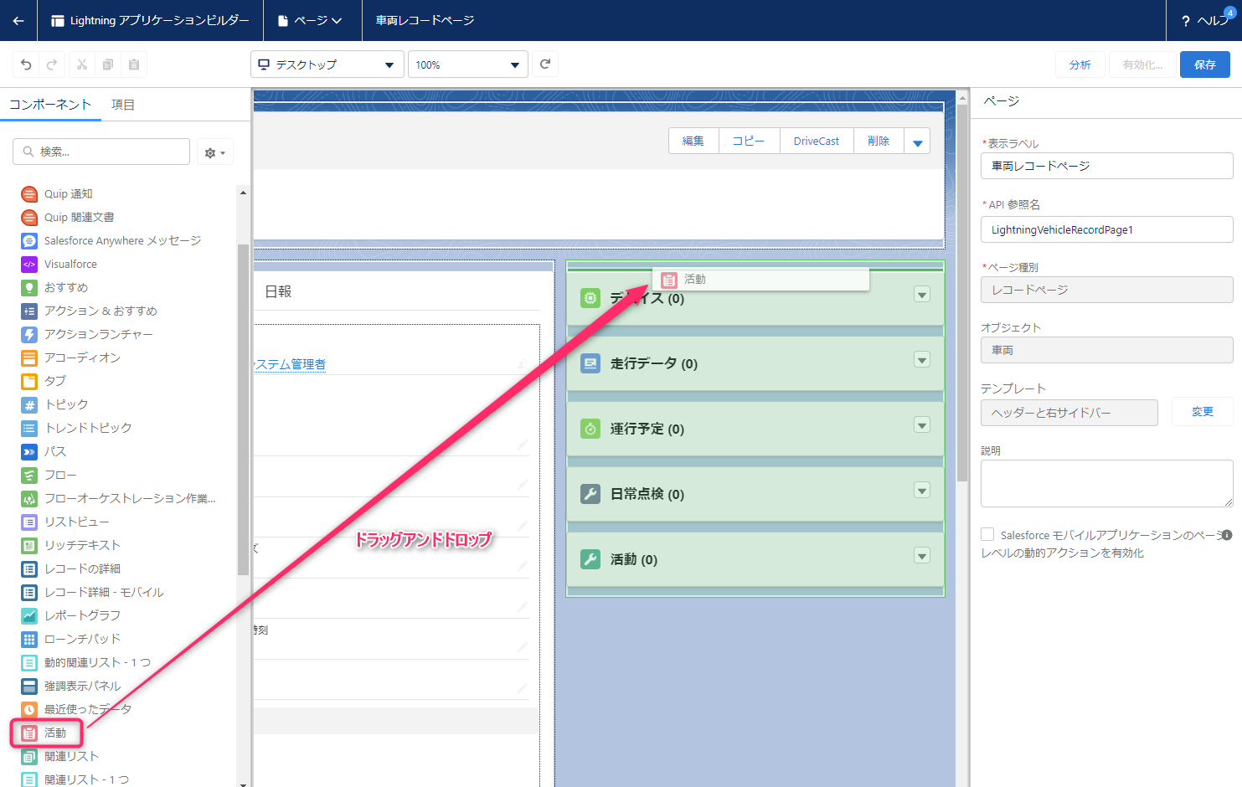Click the copy icon in toolbar
The width and height of the screenshot is (1242, 787).
(108, 64)
